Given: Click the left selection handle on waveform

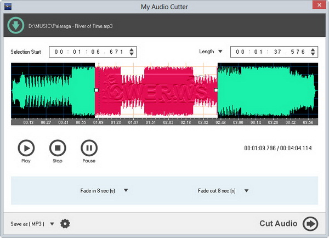Looking at the screenshot, I should point(97,90).
